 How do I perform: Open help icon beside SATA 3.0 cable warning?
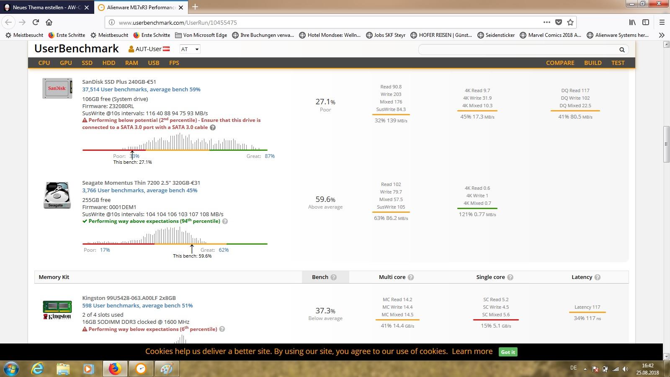(213, 127)
